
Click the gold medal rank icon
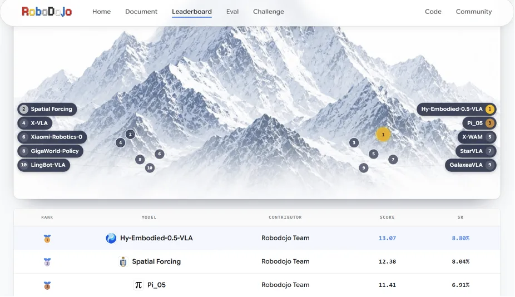tap(47, 239)
